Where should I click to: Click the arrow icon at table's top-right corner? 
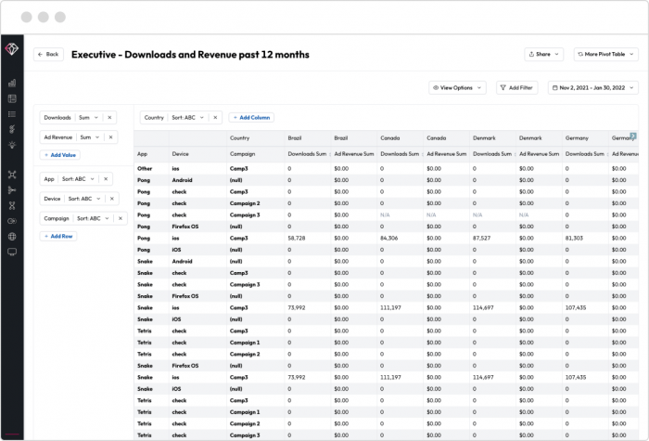pyautogui.click(x=633, y=136)
